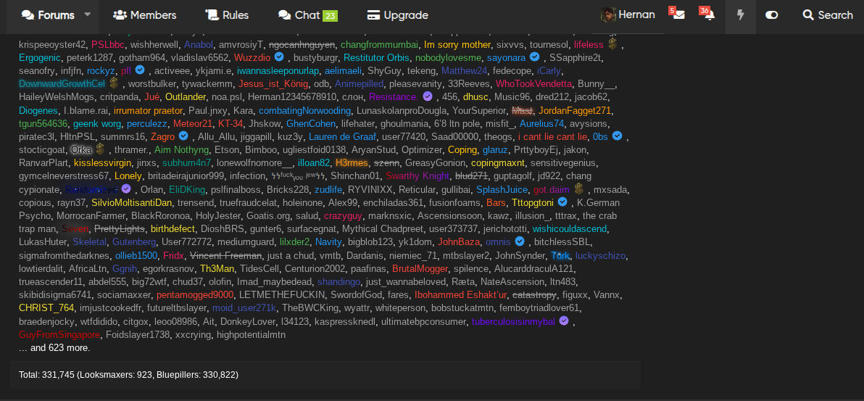
Task: Click the verified badge beside pfl
Action: [140, 70]
